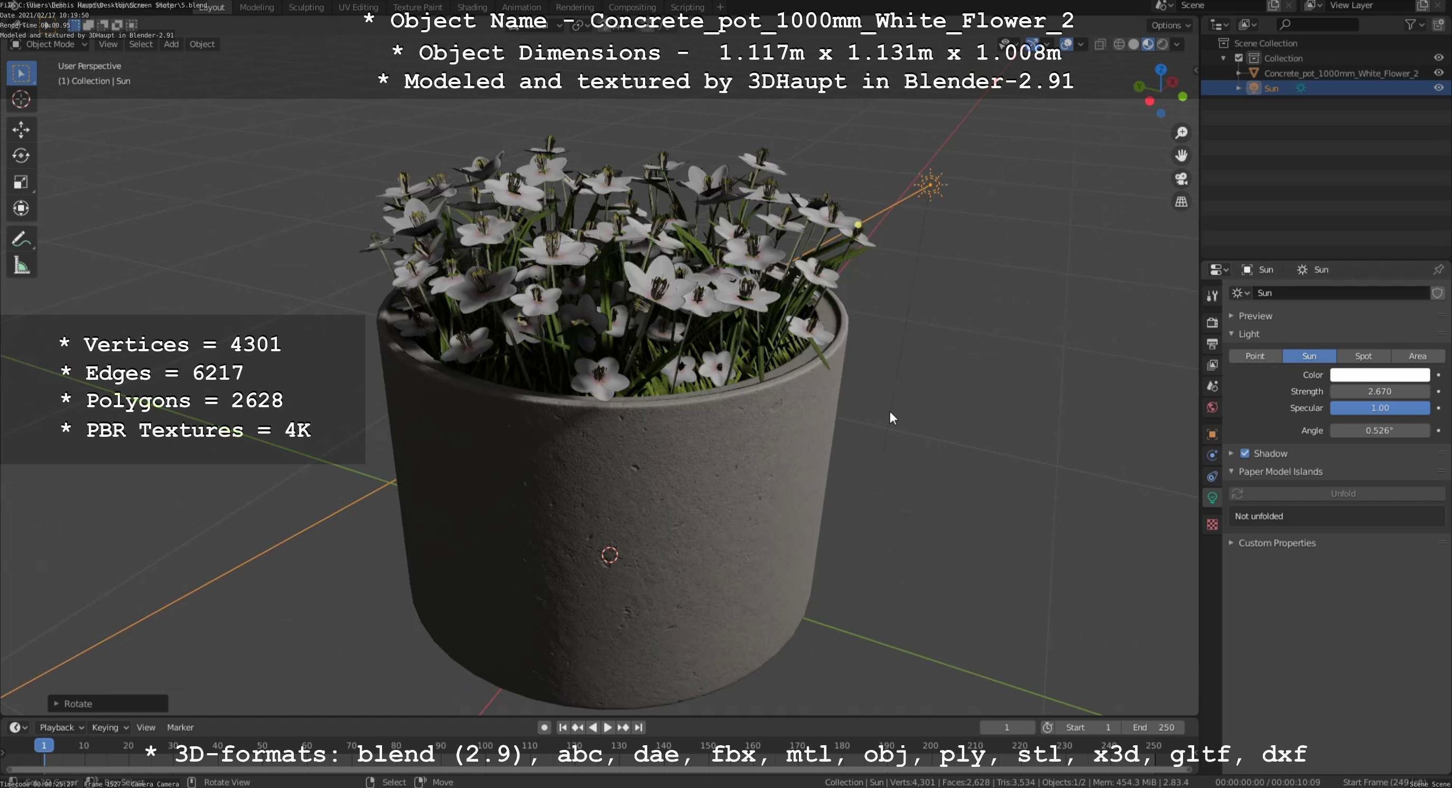1452x788 pixels.
Task: Set light type to Point
Action: [1255, 356]
